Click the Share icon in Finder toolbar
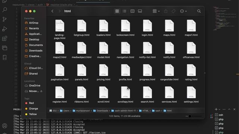Screen dimensions: 239x134 pos(166,11)
